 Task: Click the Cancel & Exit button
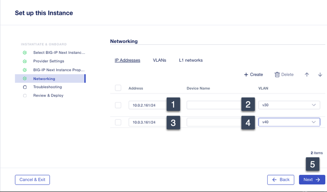coord(33,179)
